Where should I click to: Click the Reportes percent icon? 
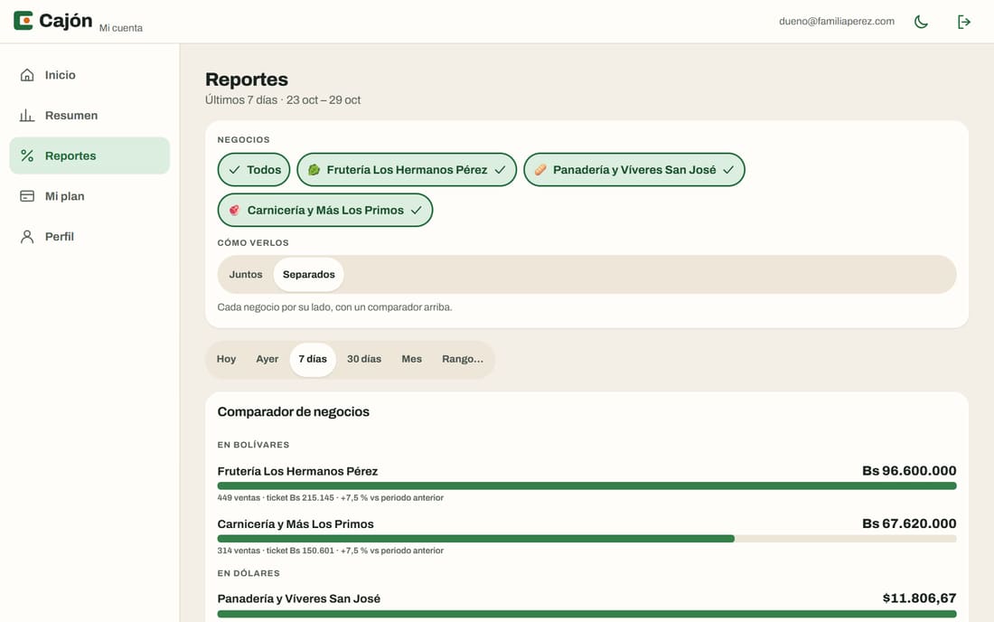point(27,155)
